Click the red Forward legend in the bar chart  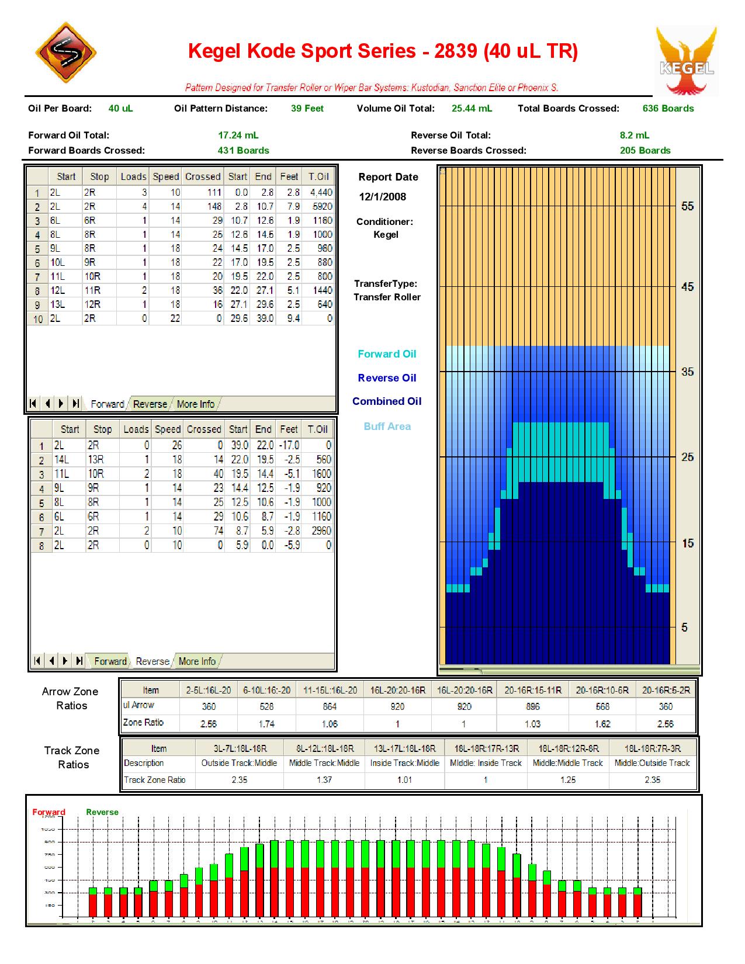[49, 812]
